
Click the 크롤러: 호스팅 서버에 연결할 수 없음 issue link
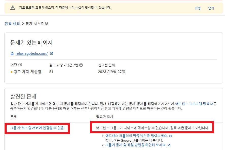tap(37, 128)
